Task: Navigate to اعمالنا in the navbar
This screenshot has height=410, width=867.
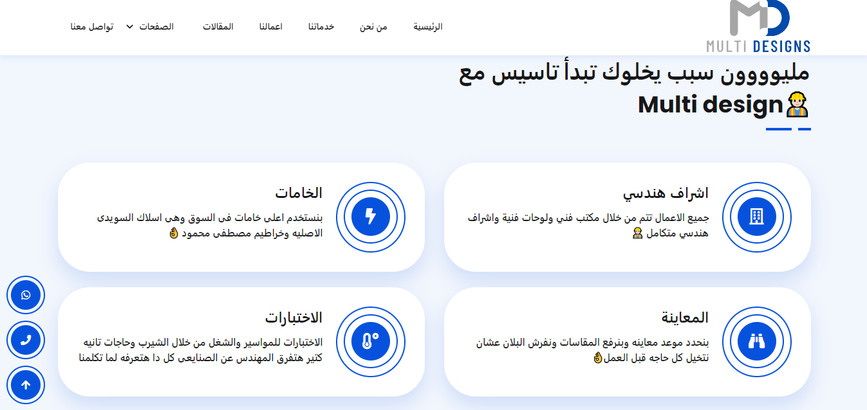Action: click(x=271, y=27)
